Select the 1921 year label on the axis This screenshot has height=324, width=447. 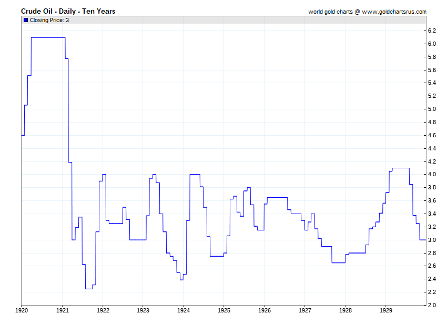pos(62,310)
